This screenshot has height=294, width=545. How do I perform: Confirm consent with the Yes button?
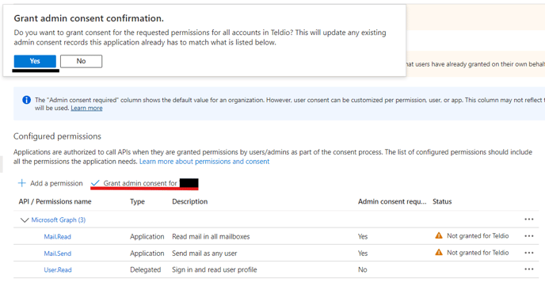(35, 61)
